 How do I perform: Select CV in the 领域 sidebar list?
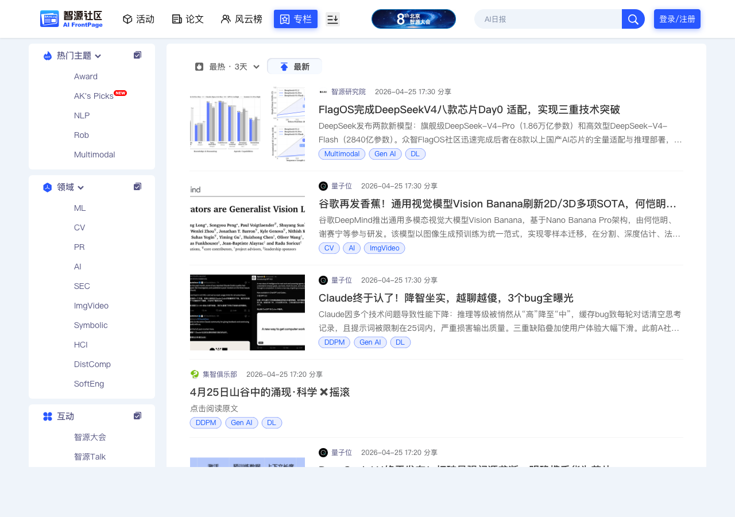tap(79, 227)
